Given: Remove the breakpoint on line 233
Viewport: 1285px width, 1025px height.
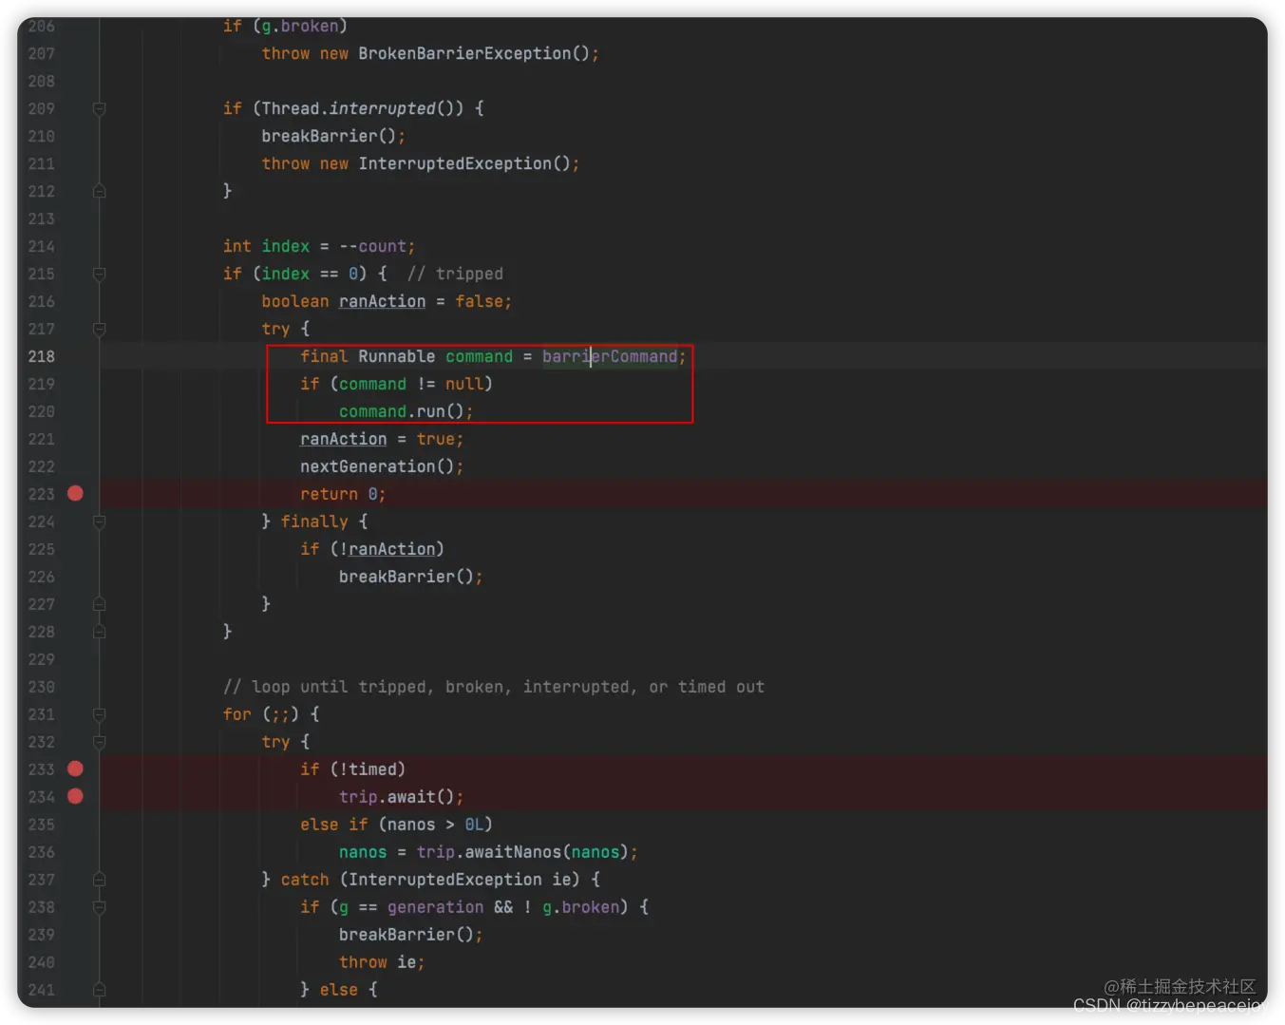Looking at the screenshot, I should pyautogui.click(x=75, y=769).
